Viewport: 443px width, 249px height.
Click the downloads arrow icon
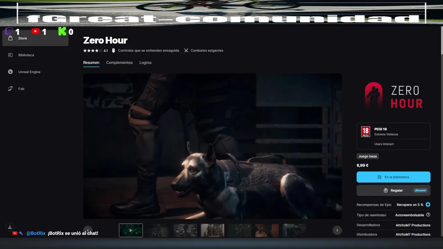tap(10, 227)
